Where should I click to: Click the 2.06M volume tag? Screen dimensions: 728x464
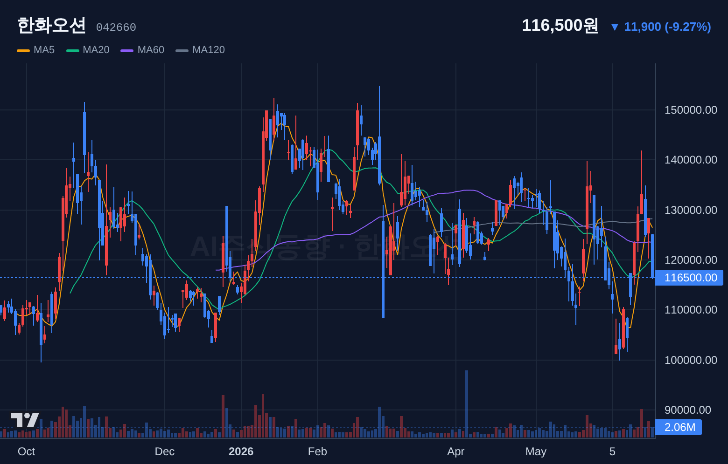pos(679,427)
